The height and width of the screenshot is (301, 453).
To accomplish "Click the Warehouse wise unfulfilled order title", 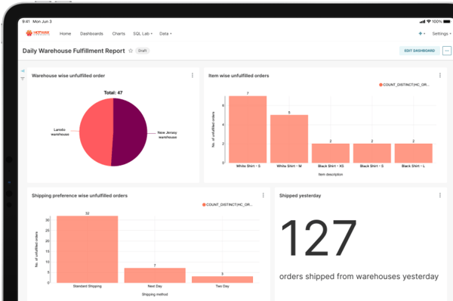I will coord(68,76).
